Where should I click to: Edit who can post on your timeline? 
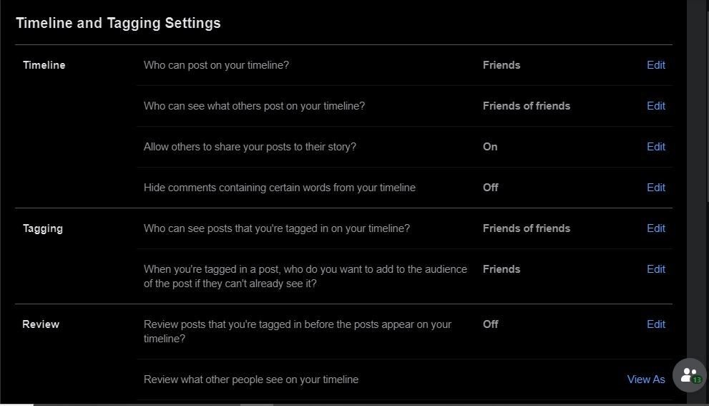pyautogui.click(x=655, y=65)
